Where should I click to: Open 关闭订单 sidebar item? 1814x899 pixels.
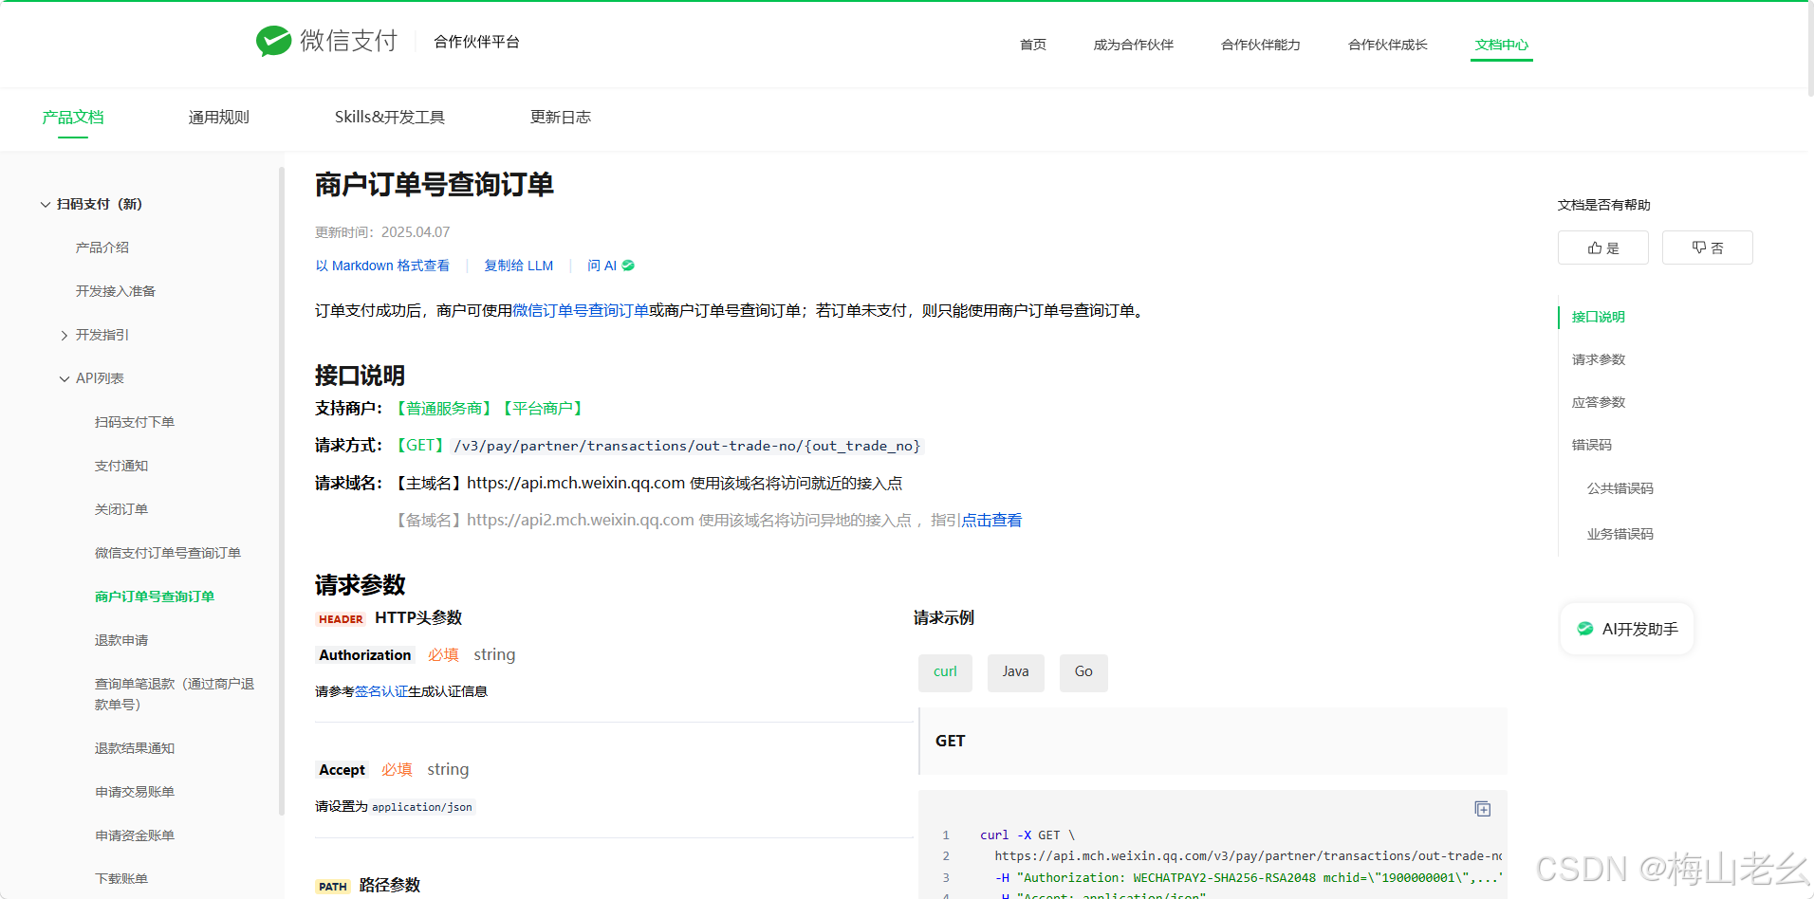[x=121, y=509]
